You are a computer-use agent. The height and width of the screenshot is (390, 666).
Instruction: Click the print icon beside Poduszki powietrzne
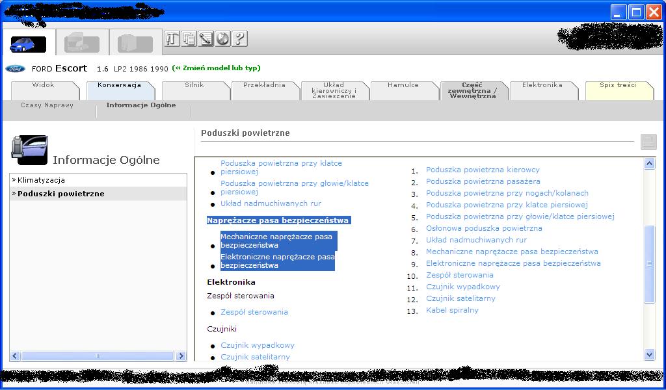tap(648, 142)
